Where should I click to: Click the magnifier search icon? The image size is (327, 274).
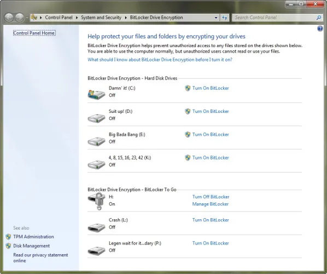(x=319, y=18)
